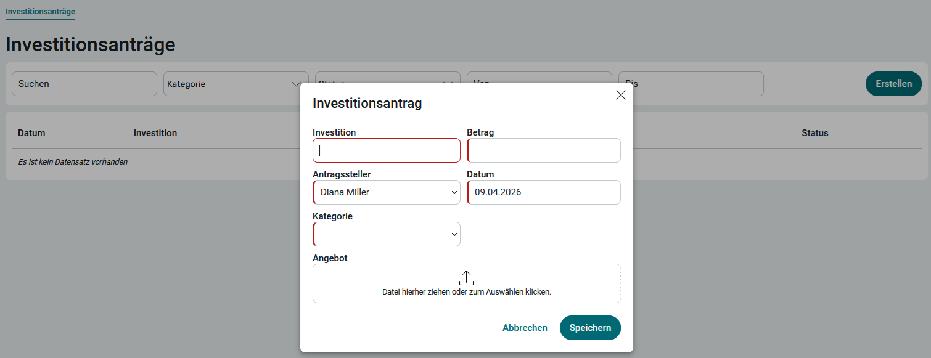This screenshot has height=358, width=931.
Task: Close the Investitionsantrag dialog with the X
Action: 620,95
